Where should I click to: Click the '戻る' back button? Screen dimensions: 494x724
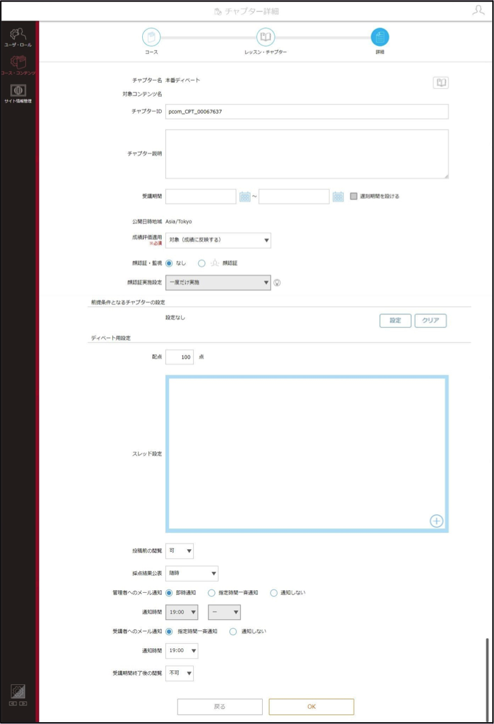pos(220,706)
